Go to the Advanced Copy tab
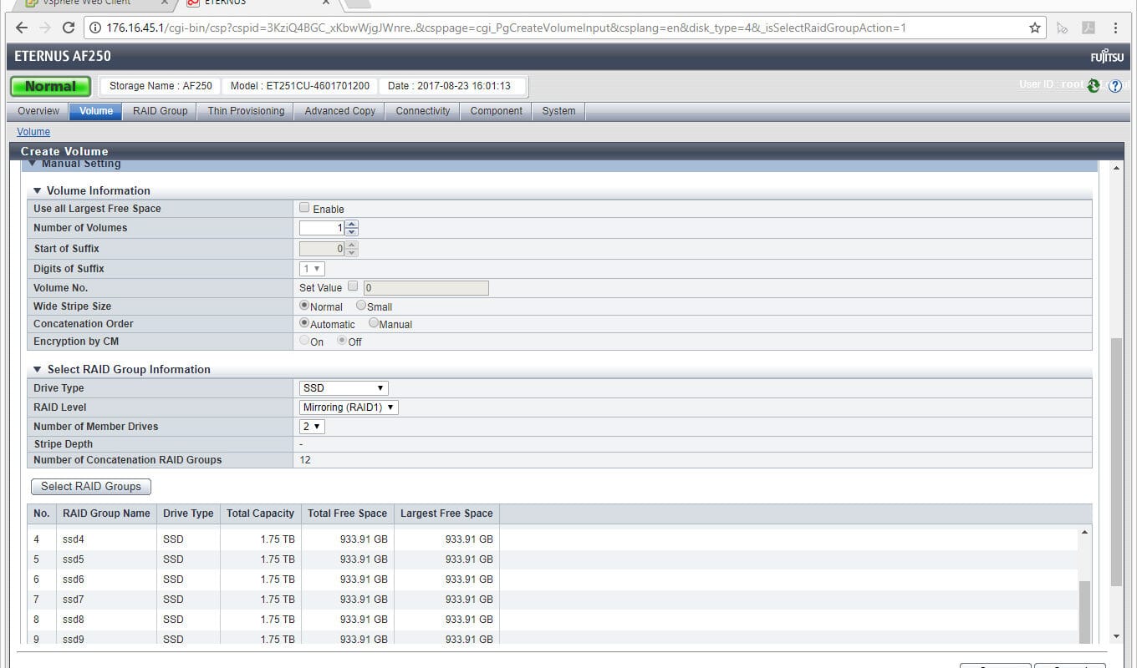 (x=339, y=111)
